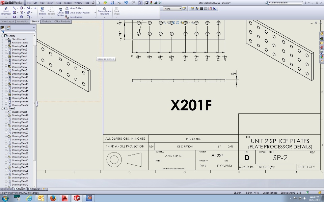The height and width of the screenshot is (202, 324).
Task: Select Drawing View19 under Sheet2
Action: pyautogui.click(x=20, y=115)
